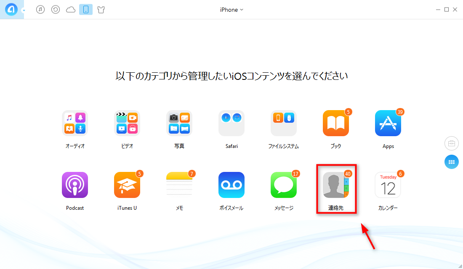This screenshot has width=463, height=269.
Task: Maximize the AnyTrans window
Action: (x=447, y=10)
